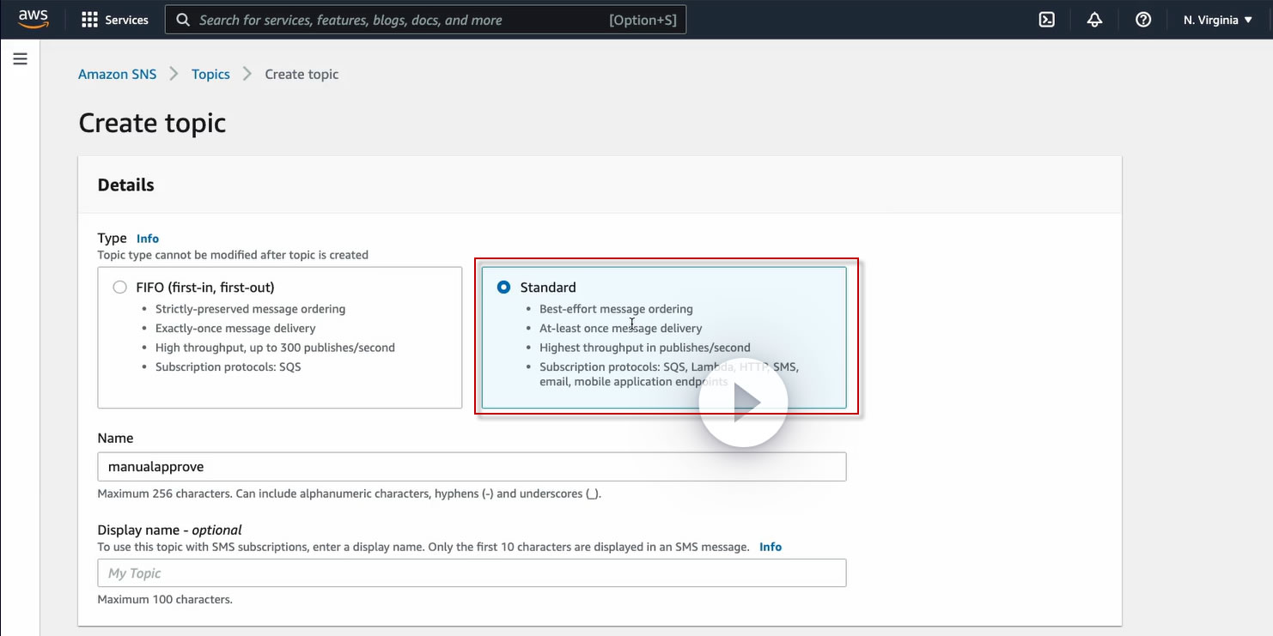
Task: Open the N. Virginia region dropdown
Action: 1217,20
